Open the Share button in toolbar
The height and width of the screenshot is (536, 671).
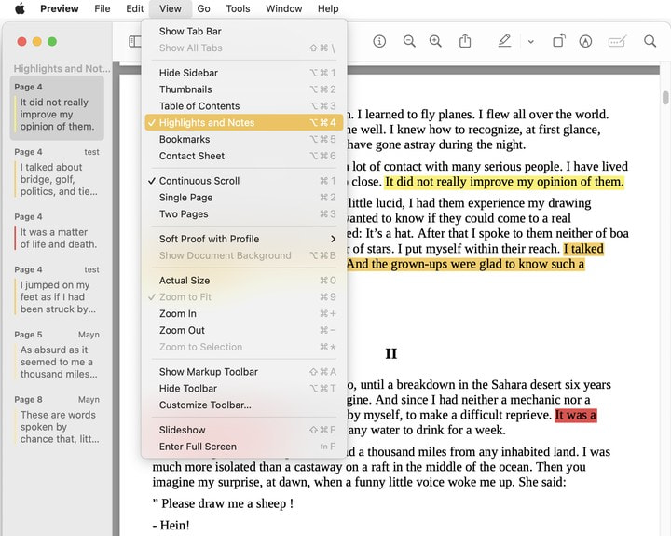[465, 41]
